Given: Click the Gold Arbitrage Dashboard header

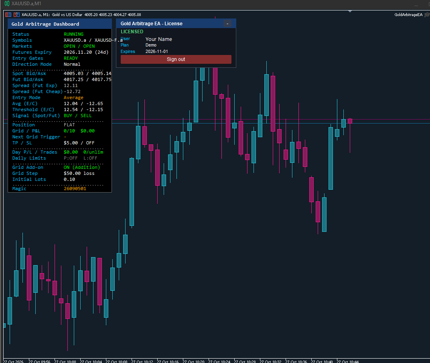Looking at the screenshot, I should click(60, 24).
